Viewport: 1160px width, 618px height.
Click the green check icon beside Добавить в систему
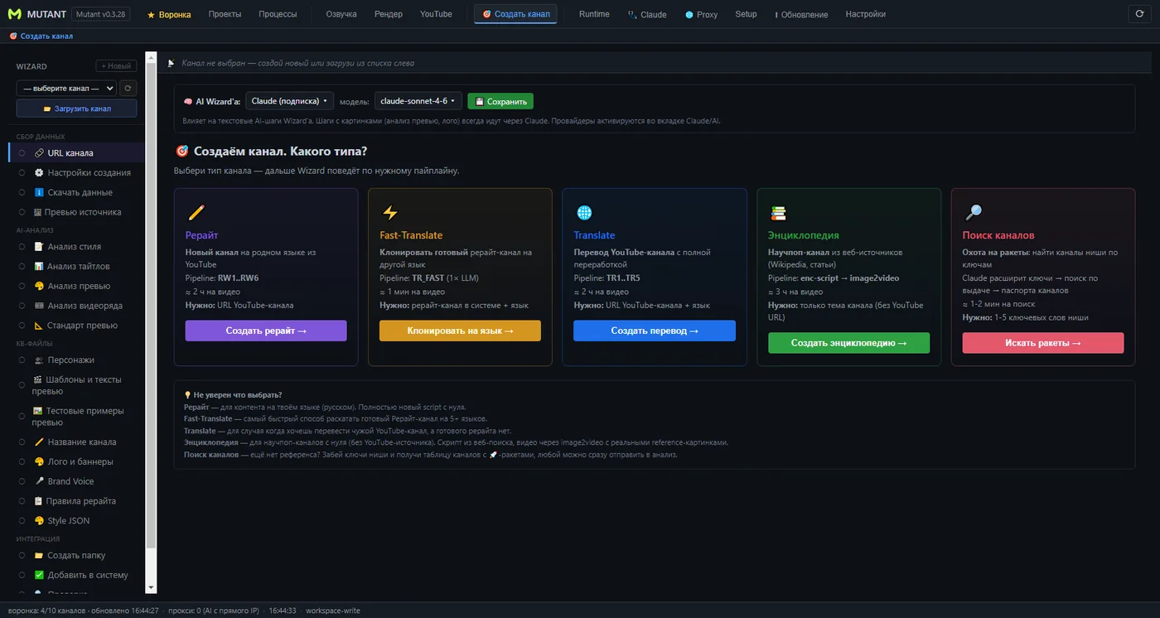click(39, 575)
